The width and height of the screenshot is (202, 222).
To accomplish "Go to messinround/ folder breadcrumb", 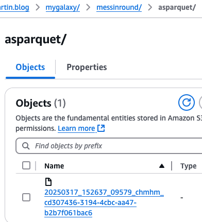I will 119,8.
